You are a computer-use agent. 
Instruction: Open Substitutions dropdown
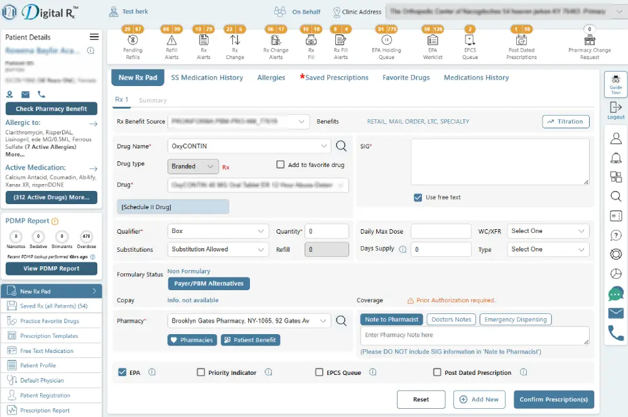pos(217,249)
